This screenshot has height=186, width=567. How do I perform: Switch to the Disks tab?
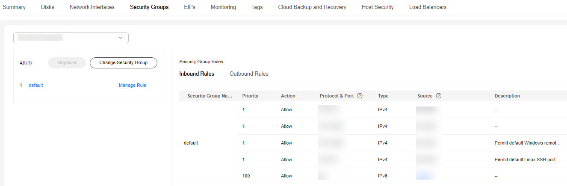(x=47, y=7)
